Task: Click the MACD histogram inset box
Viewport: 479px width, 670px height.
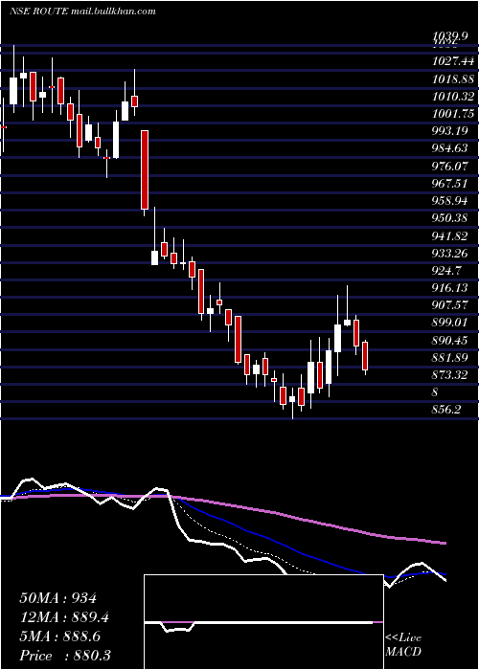Action: click(263, 622)
